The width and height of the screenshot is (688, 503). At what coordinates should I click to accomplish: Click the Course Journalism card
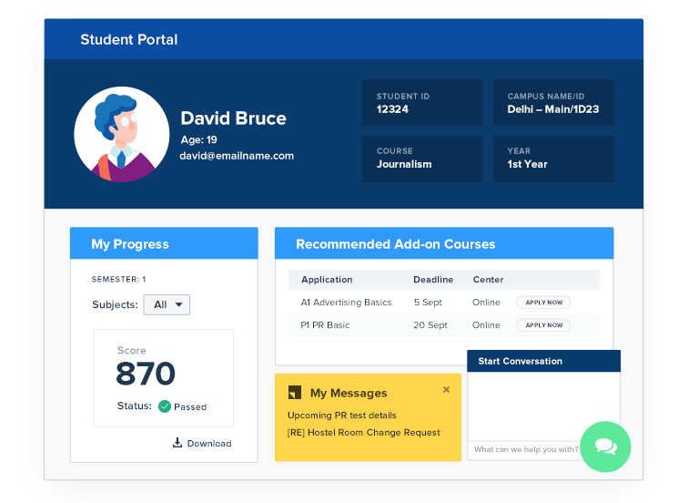[422, 159]
